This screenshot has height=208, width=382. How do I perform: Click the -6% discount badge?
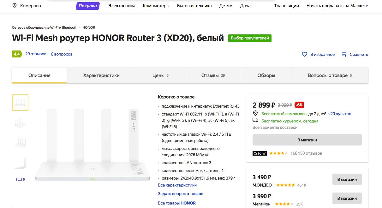click(x=299, y=105)
